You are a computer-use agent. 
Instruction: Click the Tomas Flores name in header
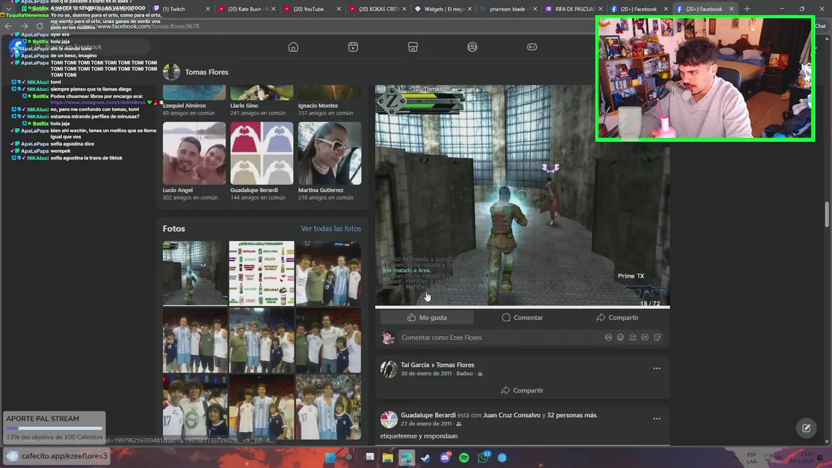pyautogui.click(x=207, y=72)
